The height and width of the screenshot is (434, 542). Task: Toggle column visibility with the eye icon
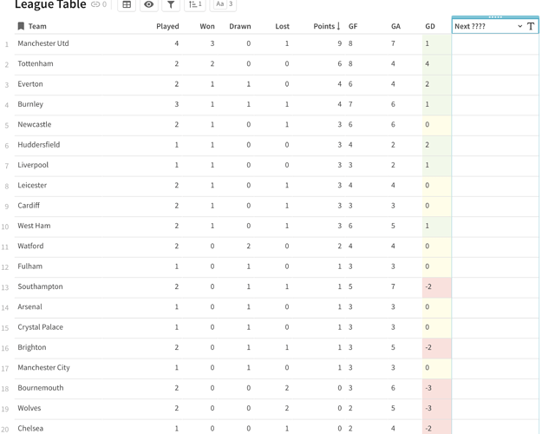click(x=148, y=5)
